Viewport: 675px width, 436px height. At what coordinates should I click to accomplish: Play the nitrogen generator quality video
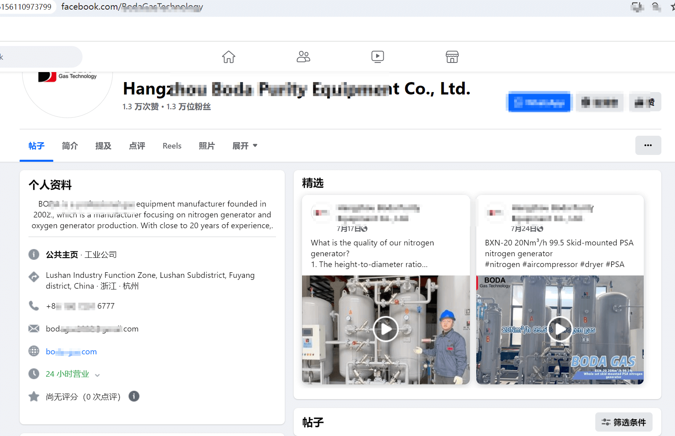(385, 329)
